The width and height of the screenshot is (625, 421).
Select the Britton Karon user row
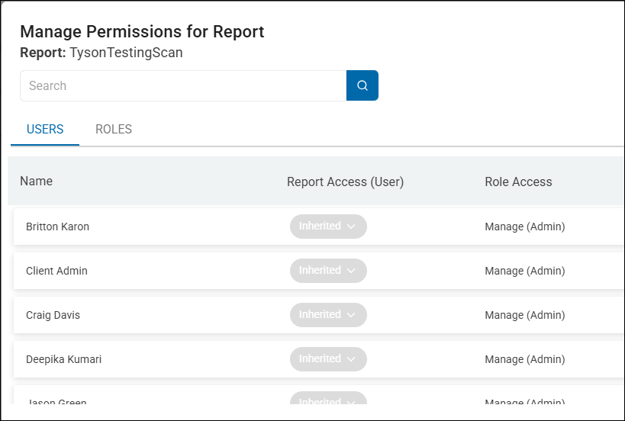57,227
